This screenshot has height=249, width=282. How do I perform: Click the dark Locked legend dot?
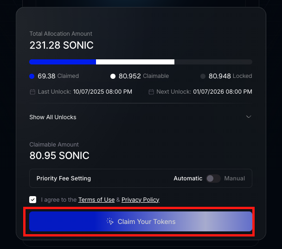click(x=203, y=76)
